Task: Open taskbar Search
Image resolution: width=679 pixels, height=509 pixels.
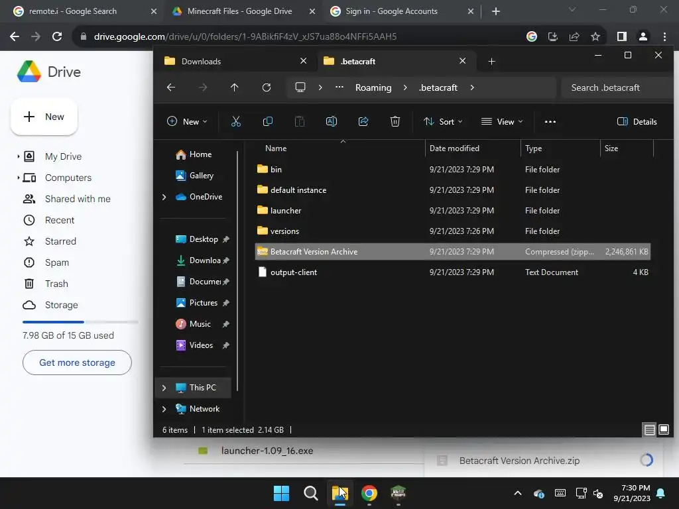Action: click(310, 493)
